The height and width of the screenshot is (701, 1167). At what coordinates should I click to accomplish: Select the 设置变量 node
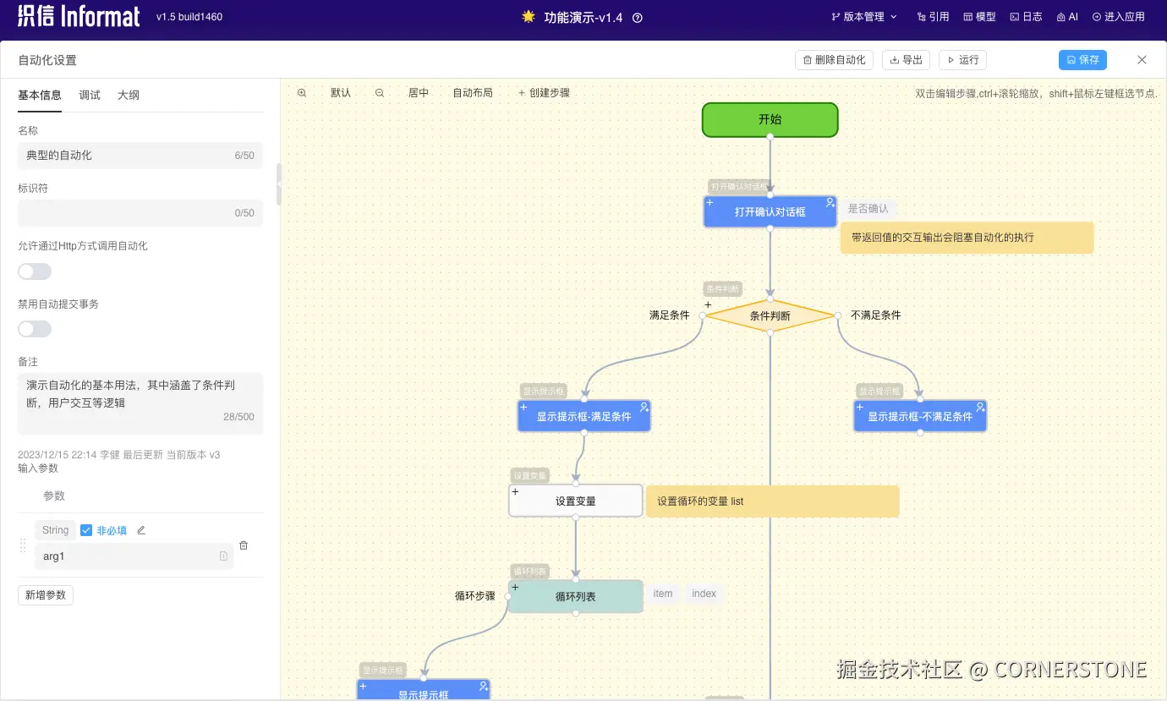pos(575,501)
